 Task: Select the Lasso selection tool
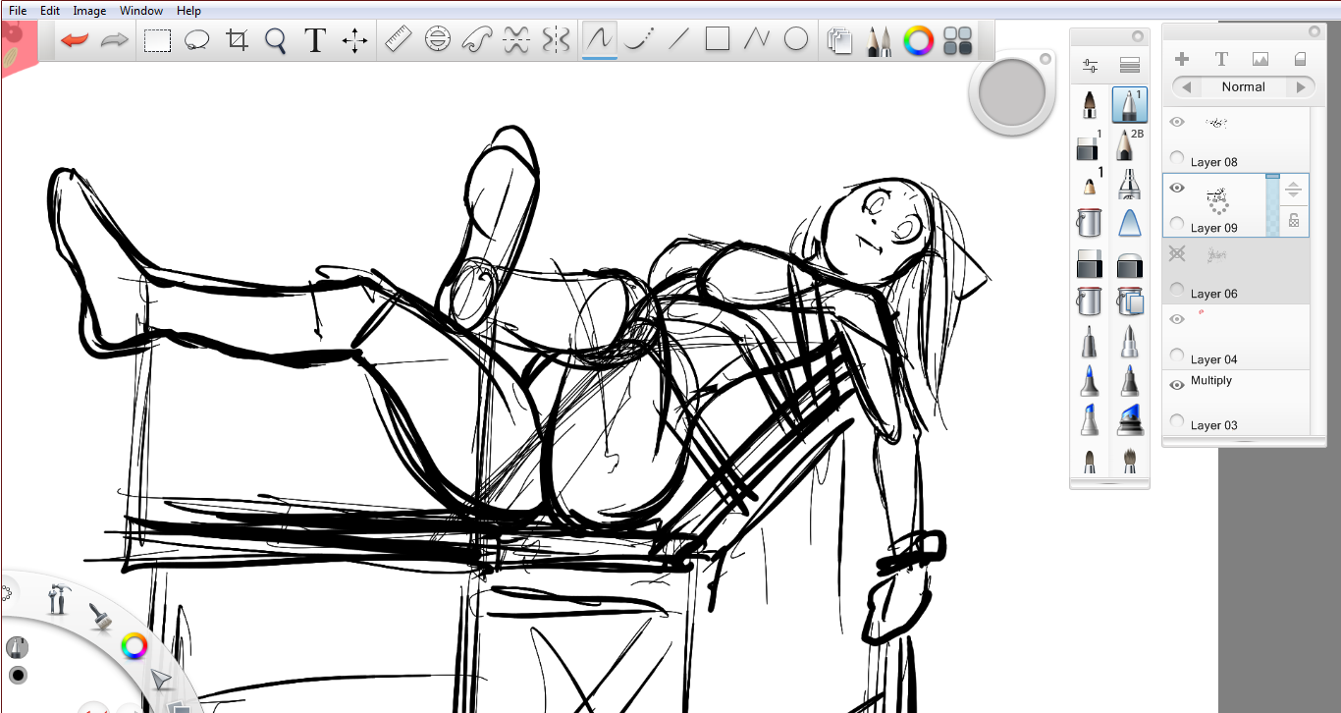point(197,40)
